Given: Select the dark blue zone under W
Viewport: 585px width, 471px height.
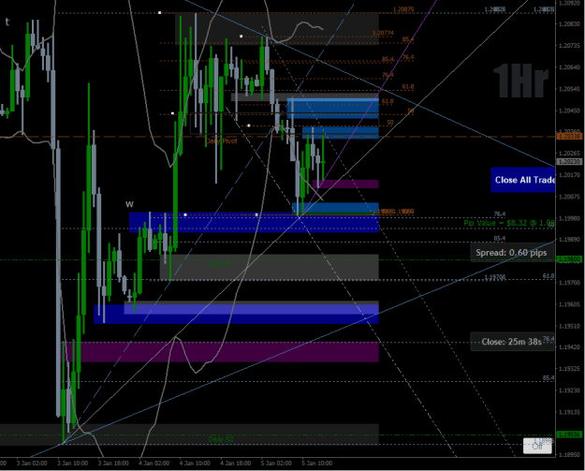Looking at the screenshot, I should pyautogui.click(x=254, y=223).
